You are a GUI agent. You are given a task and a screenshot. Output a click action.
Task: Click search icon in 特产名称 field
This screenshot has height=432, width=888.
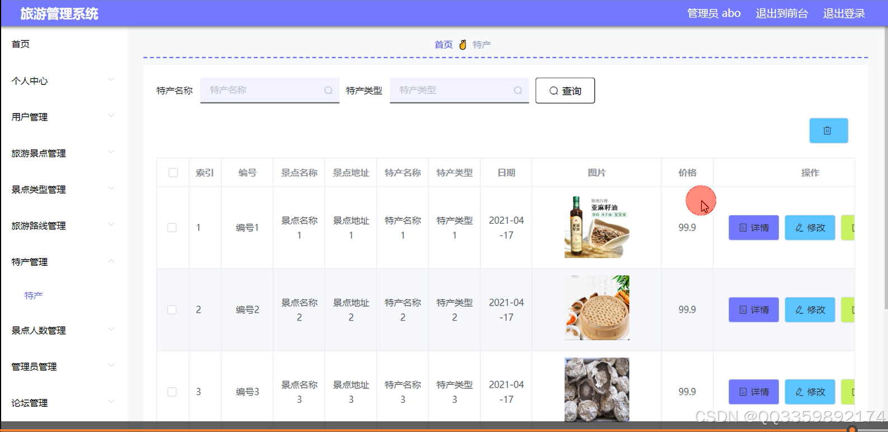coord(329,90)
